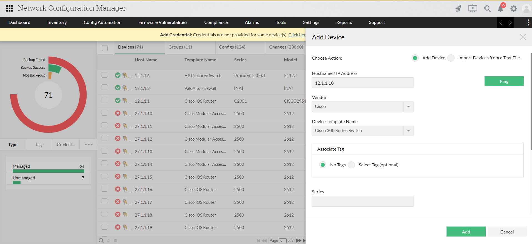
Task: Go to the next page of devices
Action: pyautogui.click(x=299, y=241)
